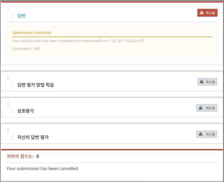Click the grey 취소됨 label text in step 2

210,82
